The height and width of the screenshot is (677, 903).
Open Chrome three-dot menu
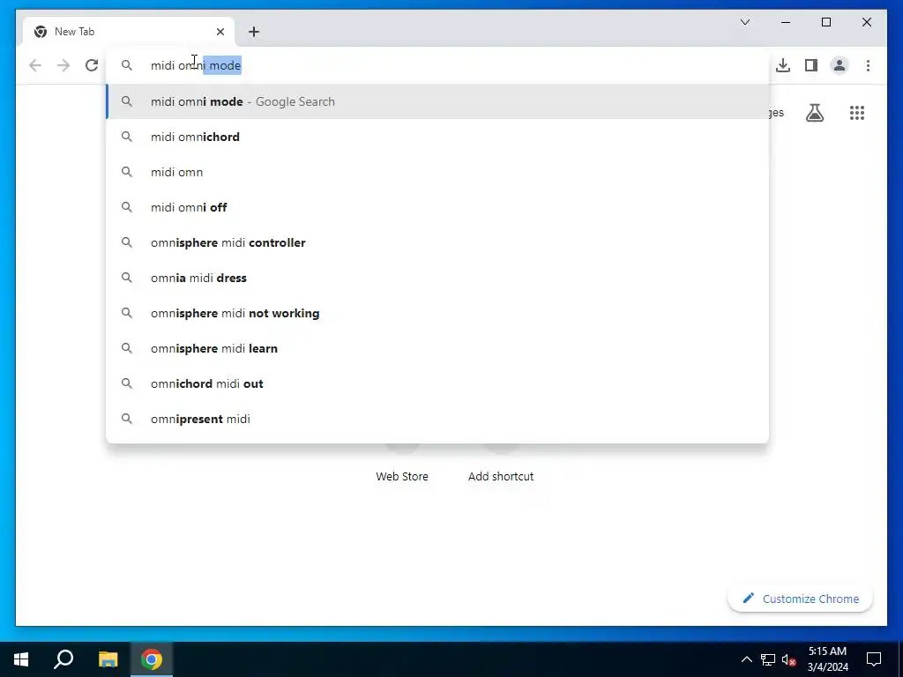(868, 65)
